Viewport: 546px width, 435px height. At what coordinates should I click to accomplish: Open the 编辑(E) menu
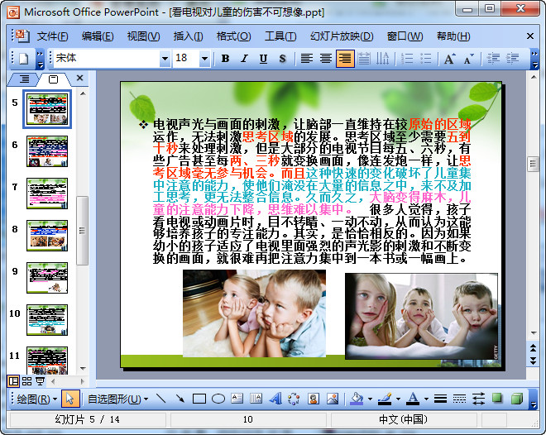pyautogui.click(x=98, y=36)
